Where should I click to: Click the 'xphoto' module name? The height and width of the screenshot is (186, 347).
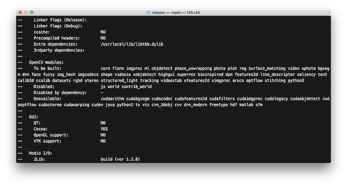[308, 68]
